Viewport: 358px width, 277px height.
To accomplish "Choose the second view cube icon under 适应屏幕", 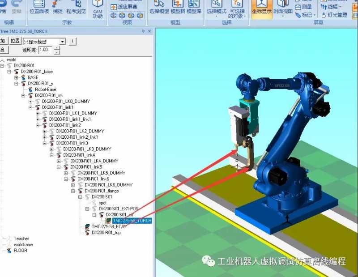I will coord(122,16).
